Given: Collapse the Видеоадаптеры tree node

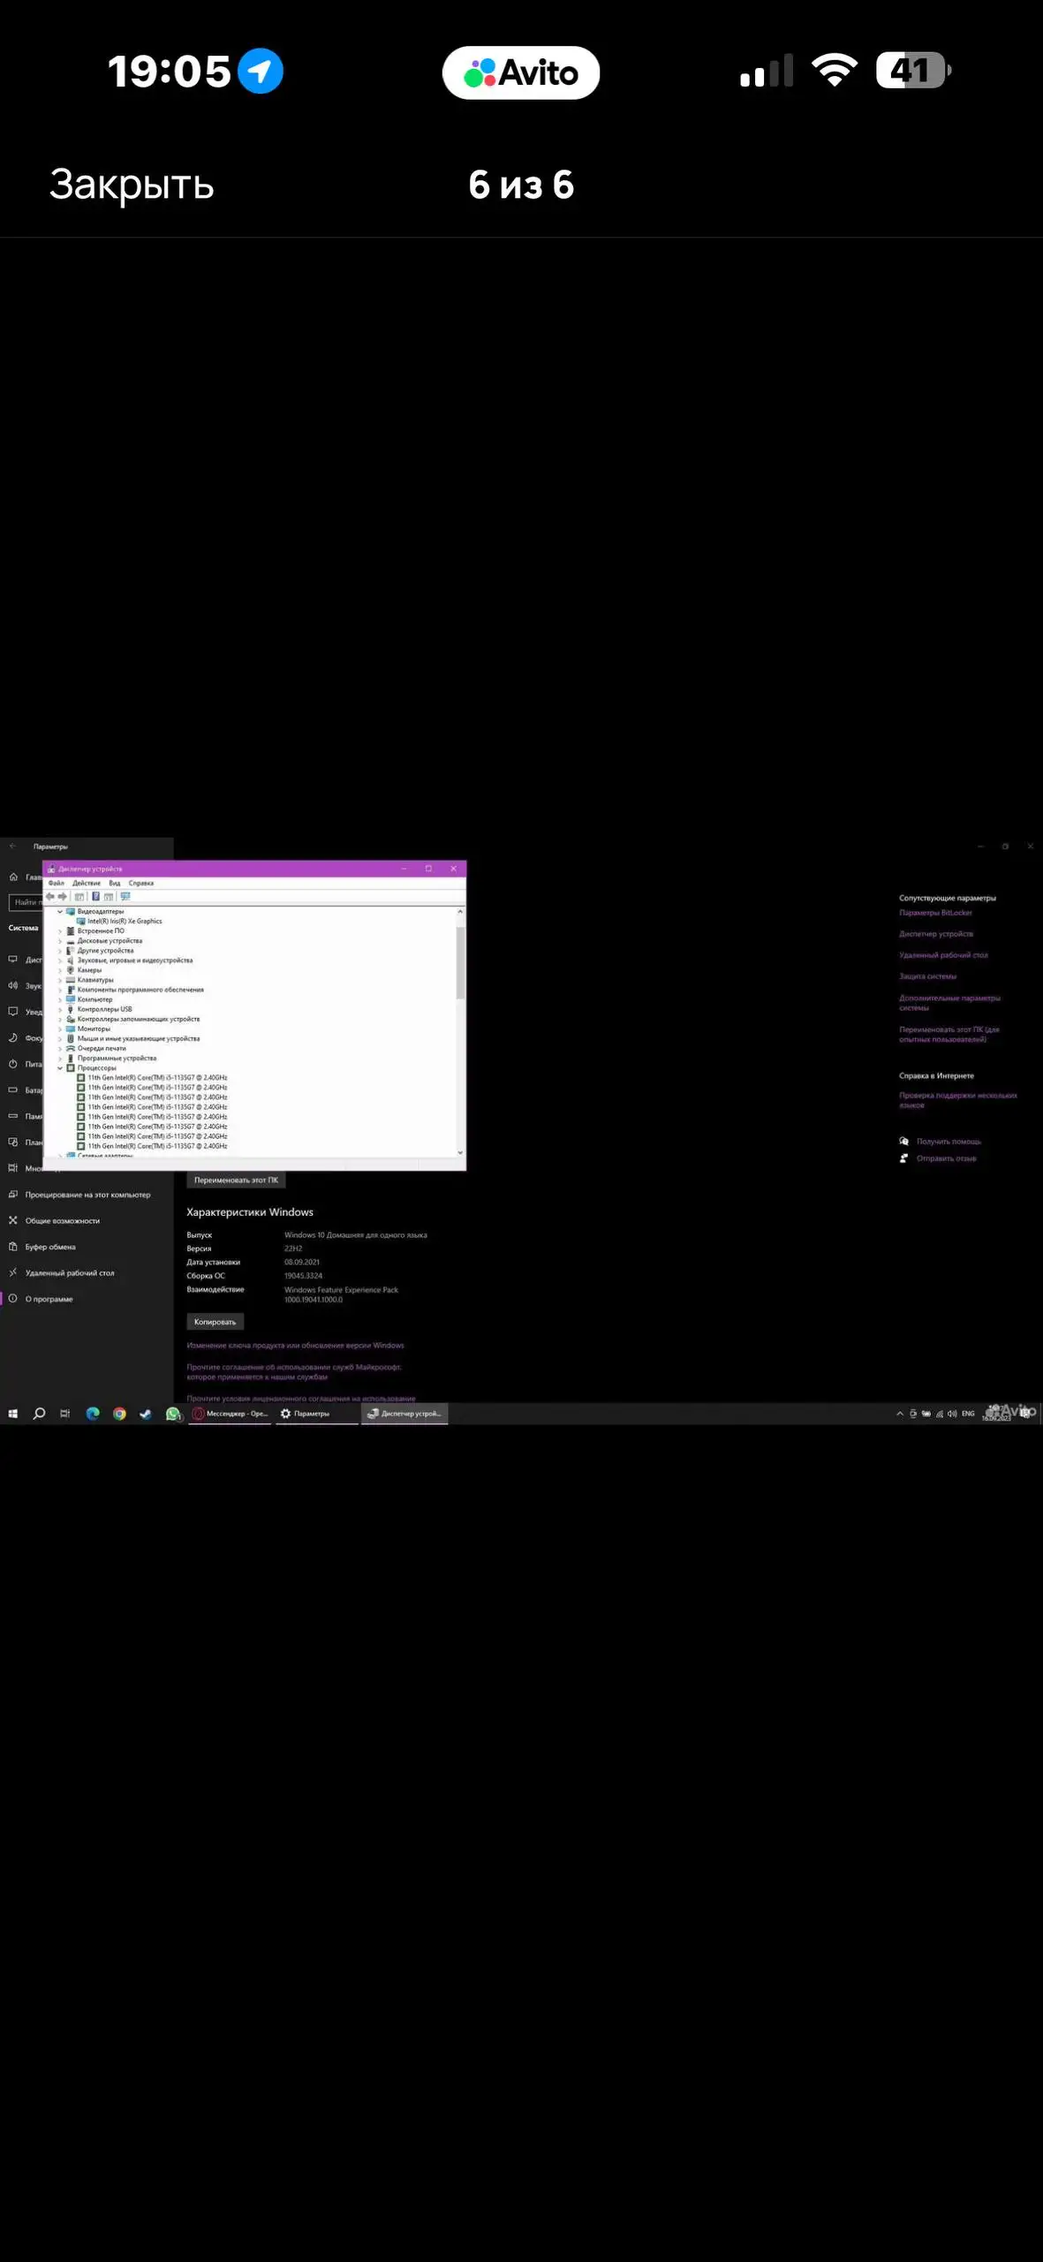Looking at the screenshot, I should [60, 911].
